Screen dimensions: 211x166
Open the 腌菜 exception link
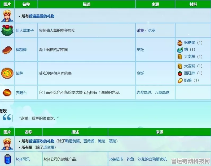102,141
